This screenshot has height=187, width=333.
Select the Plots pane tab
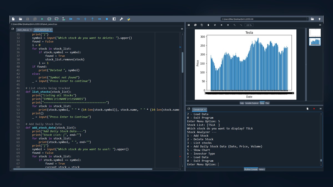(262, 103)
